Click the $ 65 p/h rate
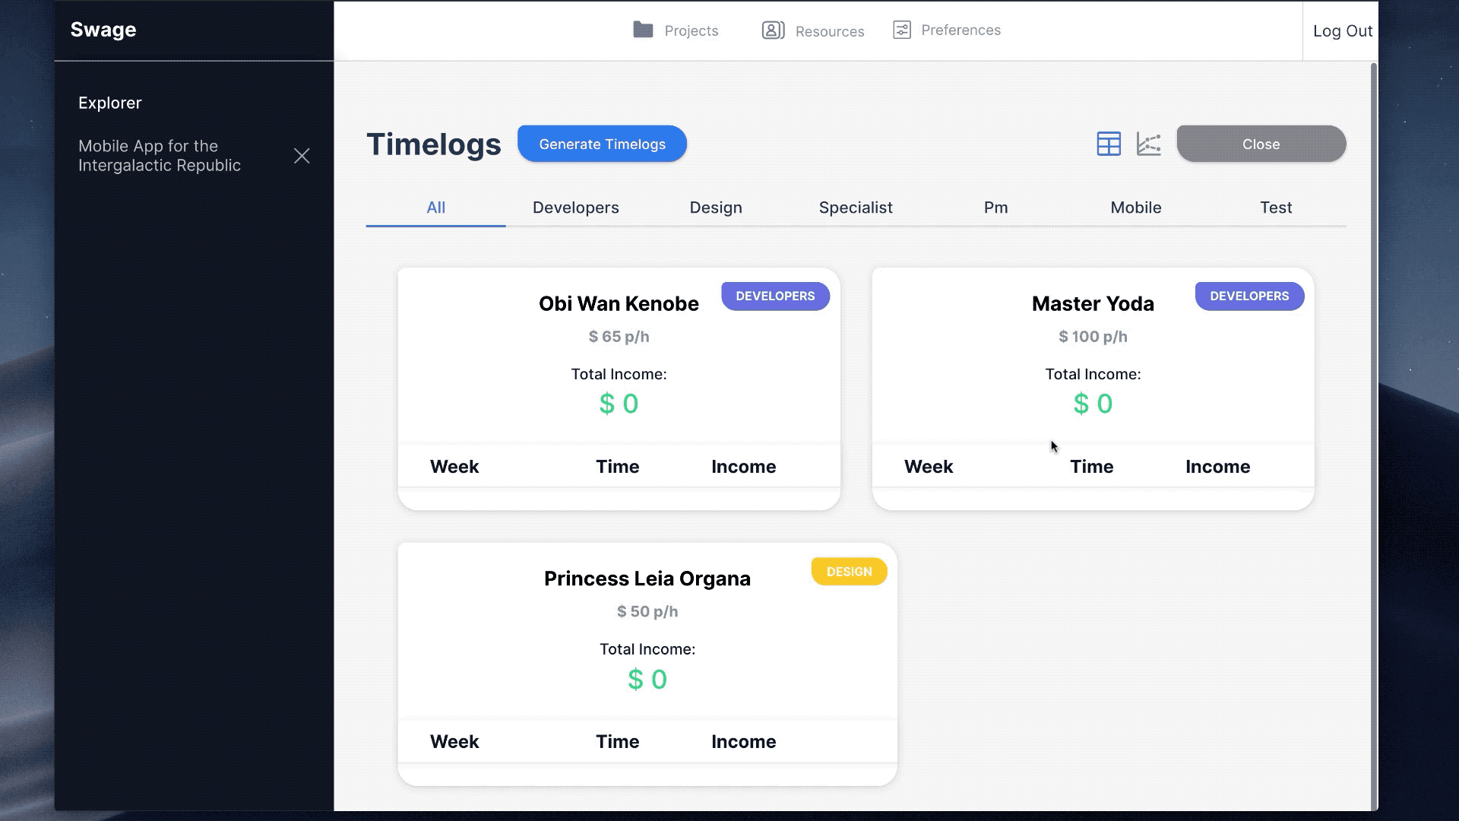The width and height of the screenshot is (1459, 821). 619,337
